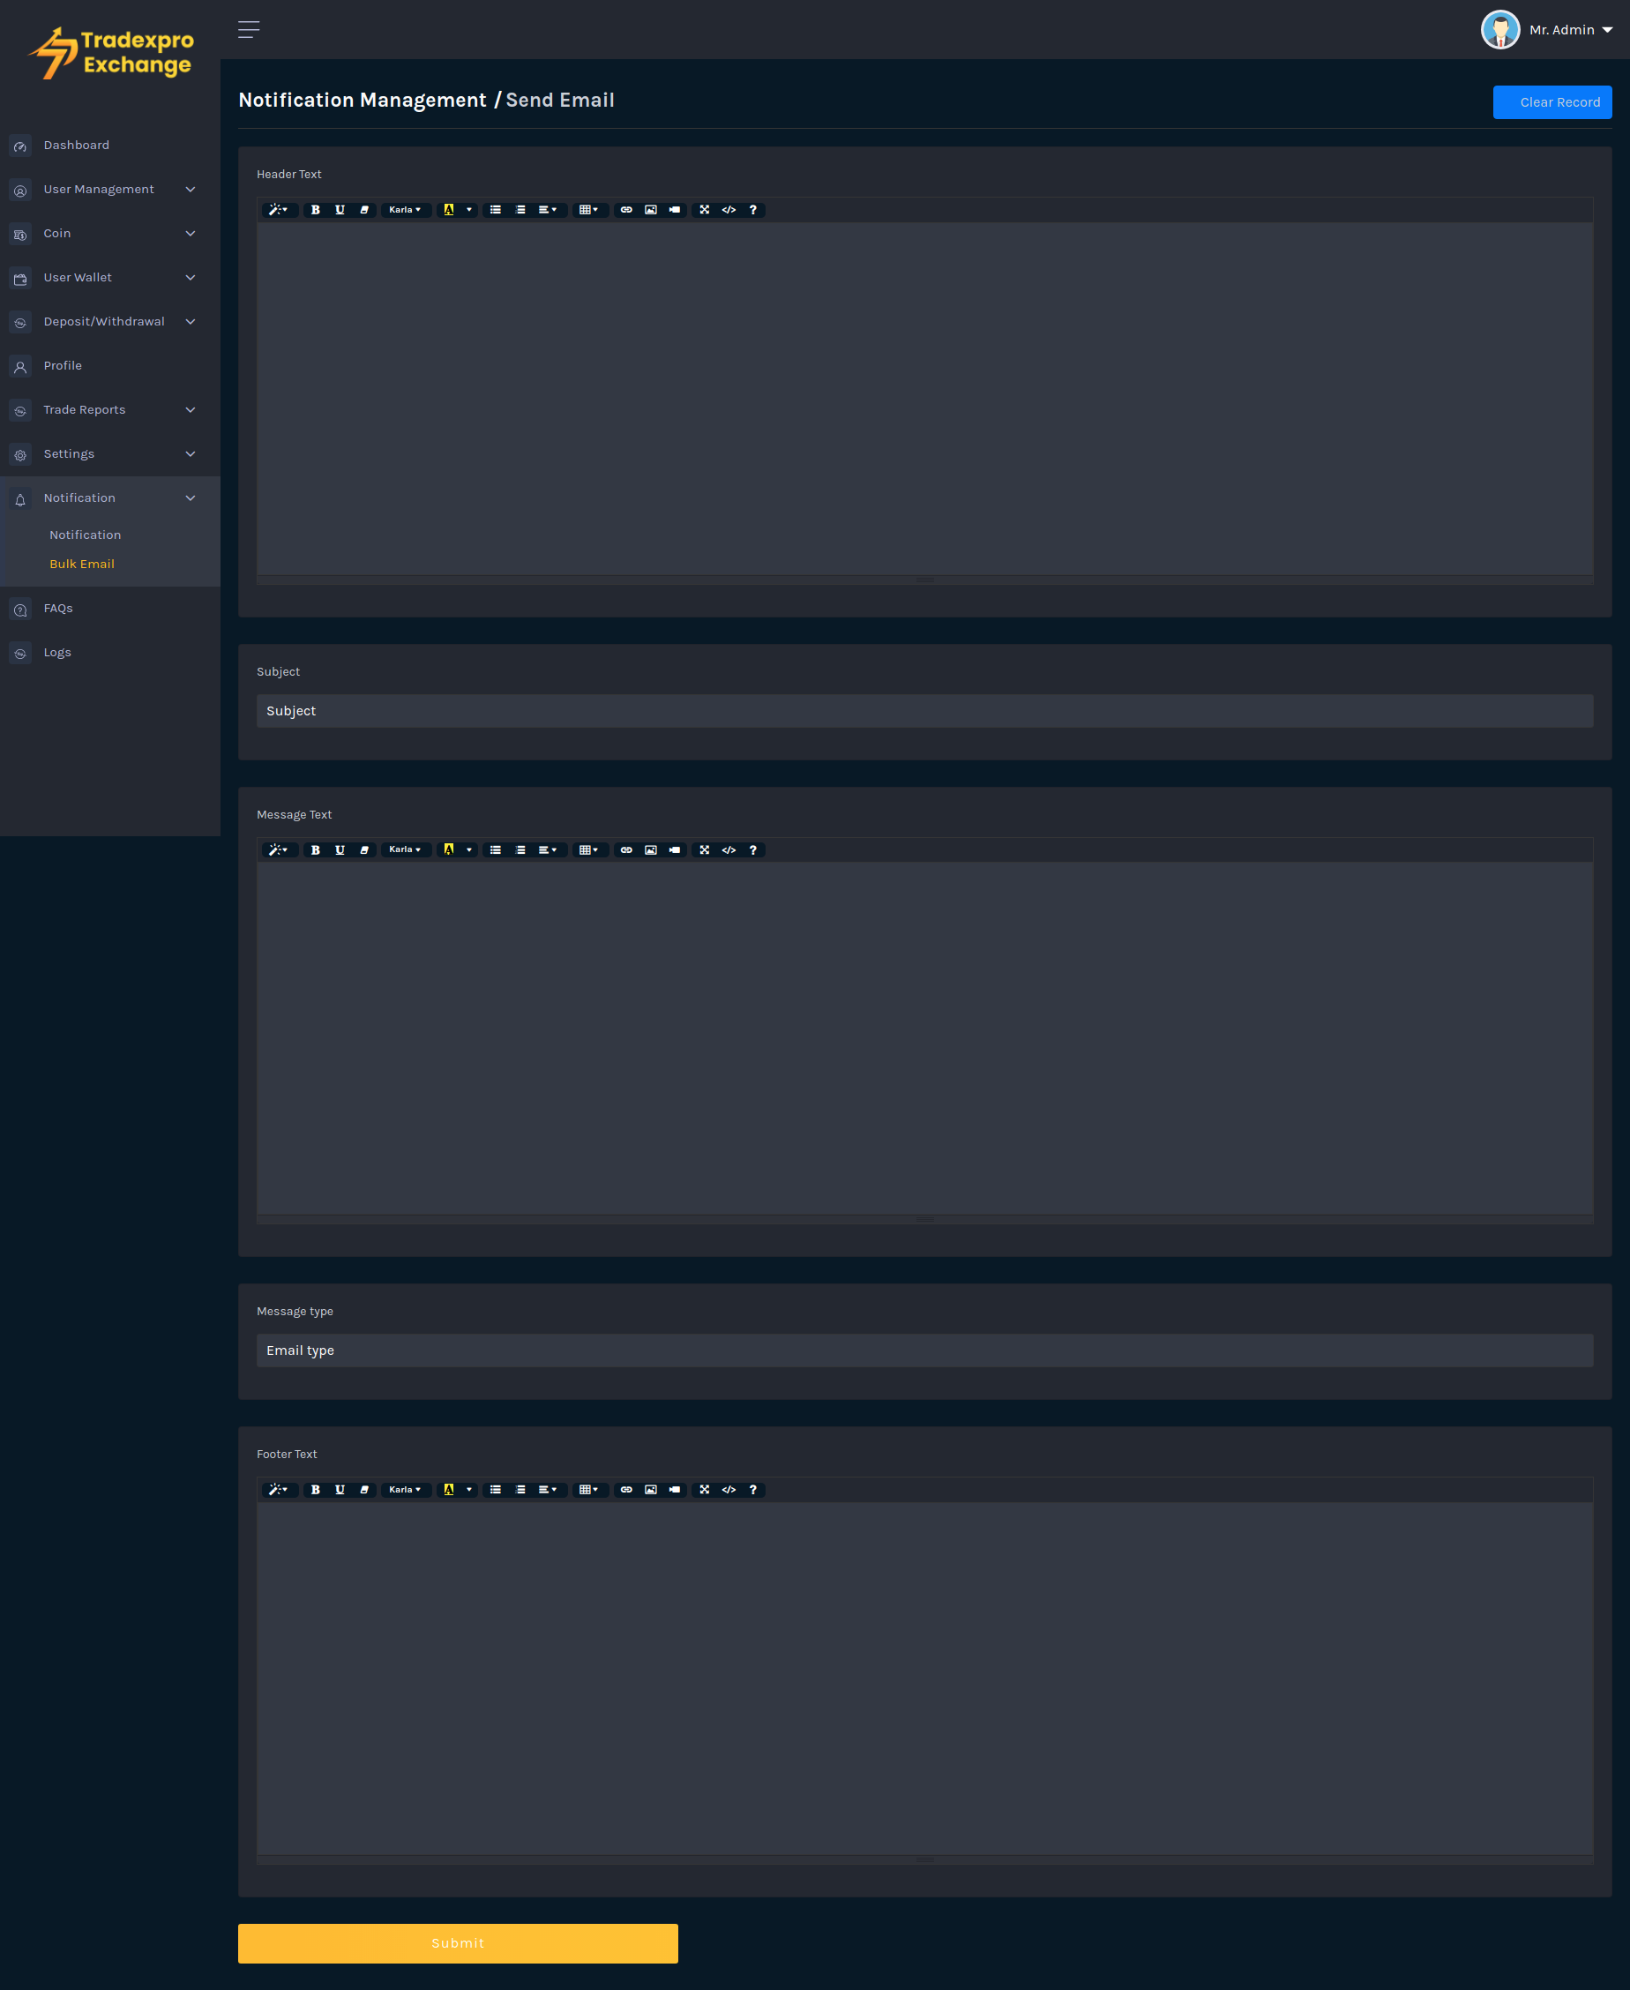Click the Clear Record button
Viewport: 1630px width, 1990px height.
click(1551, 102)
